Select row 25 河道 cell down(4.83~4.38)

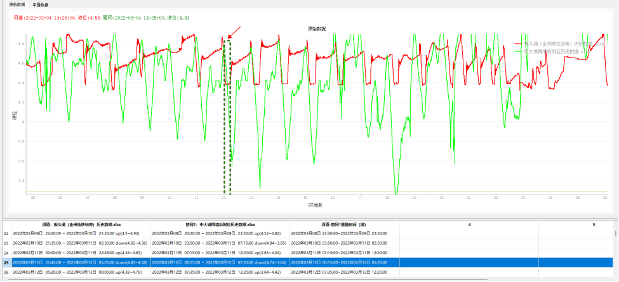click(x=81, y=262)
